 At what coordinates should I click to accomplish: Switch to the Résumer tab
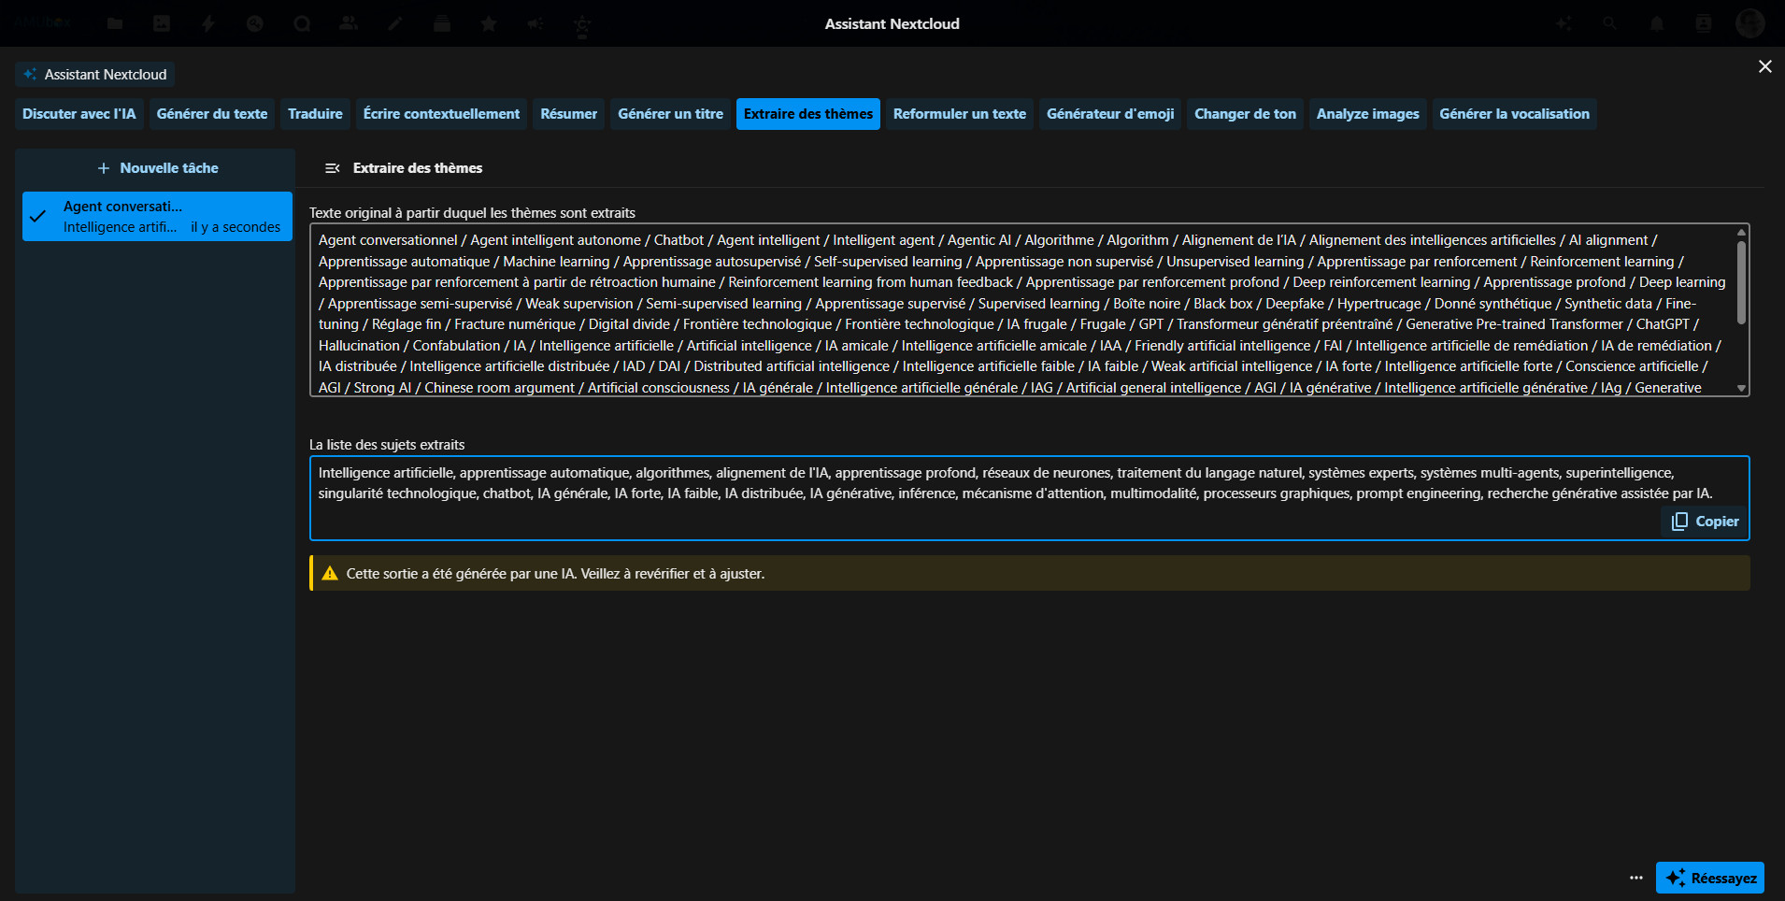[568, 114]
